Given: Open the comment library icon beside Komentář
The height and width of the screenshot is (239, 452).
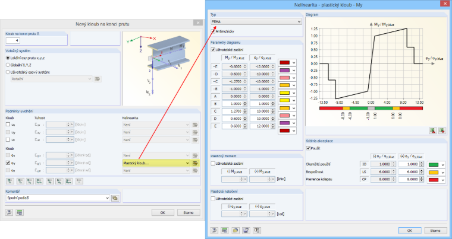Looking at the screenshot, I should pyautogui.click(x=115, y=198).
